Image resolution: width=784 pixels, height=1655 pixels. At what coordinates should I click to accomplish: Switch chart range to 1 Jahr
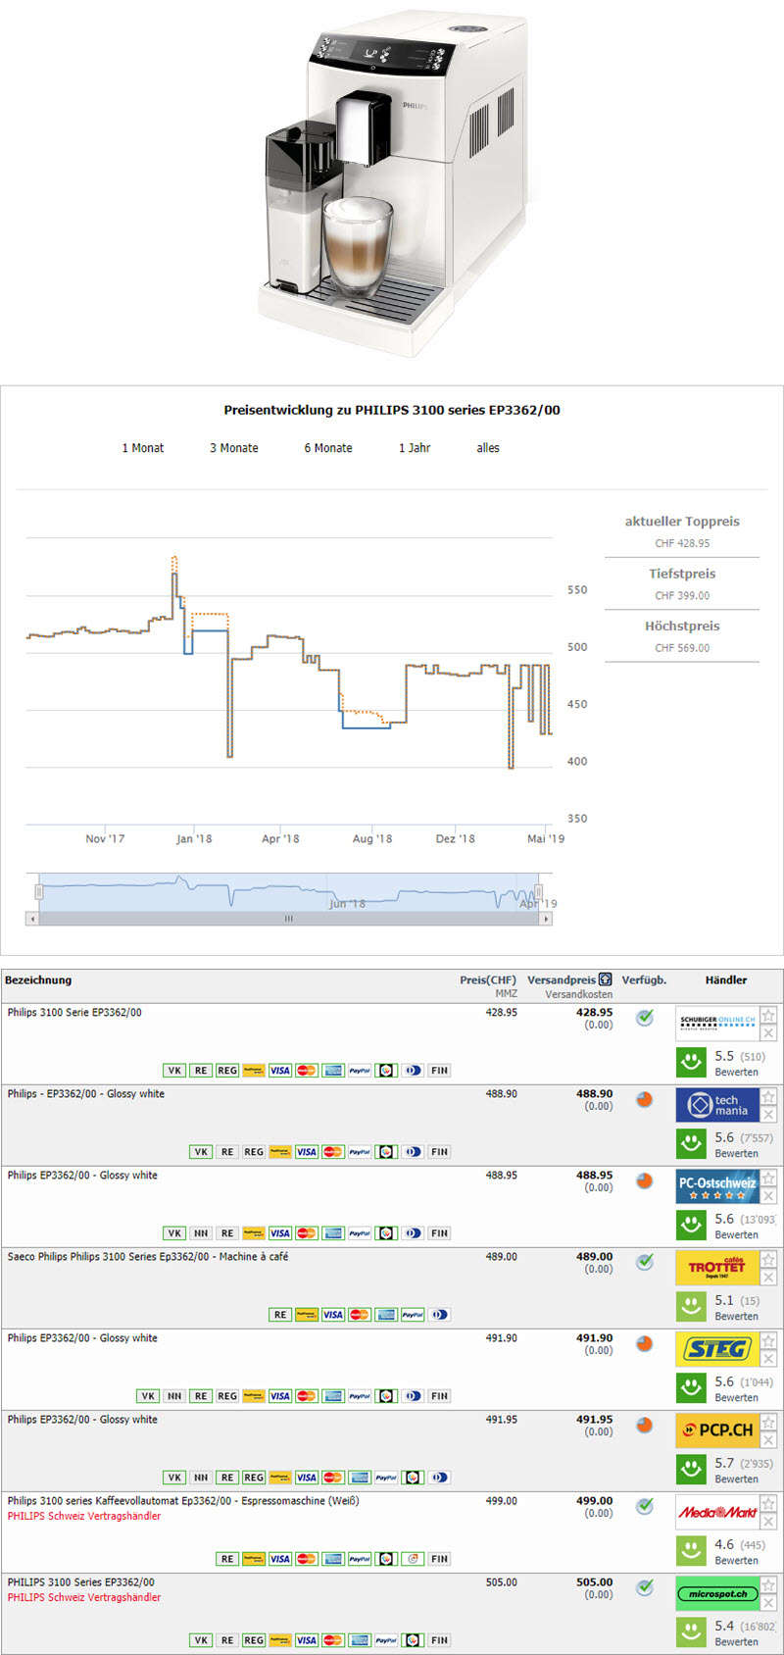click(414, 448)
